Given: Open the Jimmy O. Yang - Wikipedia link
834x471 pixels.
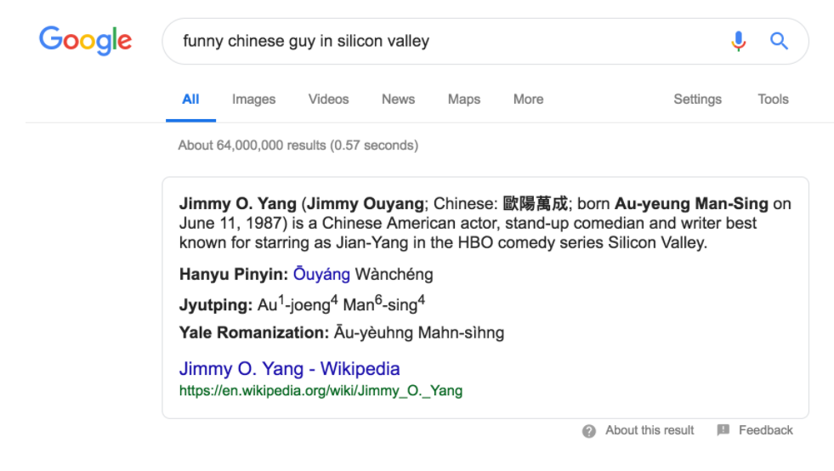Looking at the screenshot, I should point(289,368).
